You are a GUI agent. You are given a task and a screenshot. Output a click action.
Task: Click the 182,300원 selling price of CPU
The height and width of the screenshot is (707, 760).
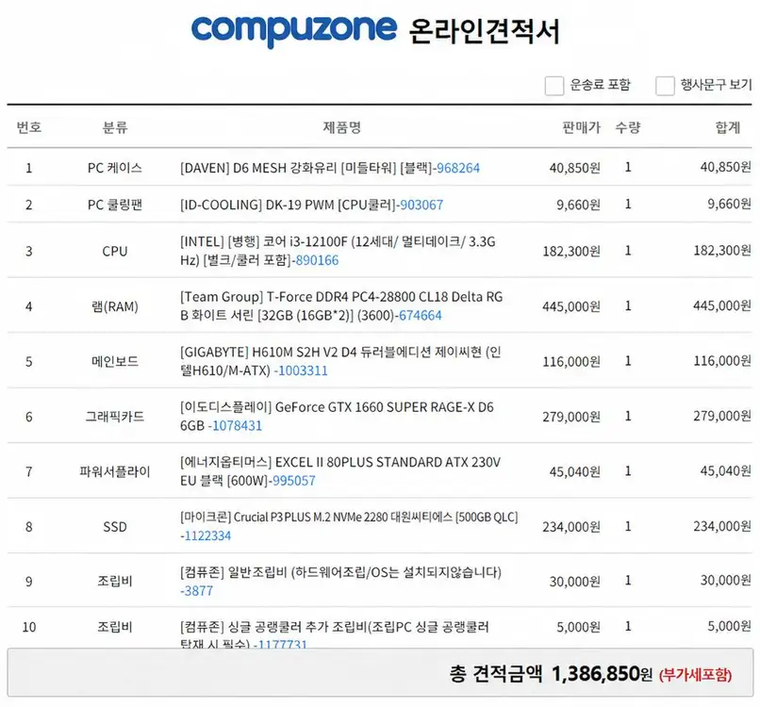pos(571,251)
